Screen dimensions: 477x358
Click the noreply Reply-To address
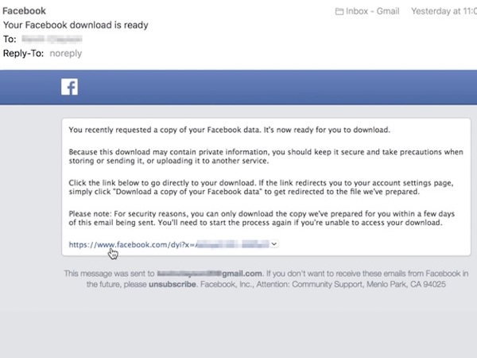pos(66,53)
